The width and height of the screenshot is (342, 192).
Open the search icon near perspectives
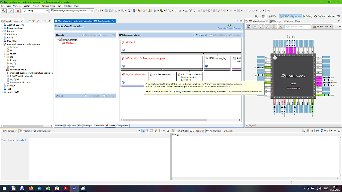(x=256, y=16)
